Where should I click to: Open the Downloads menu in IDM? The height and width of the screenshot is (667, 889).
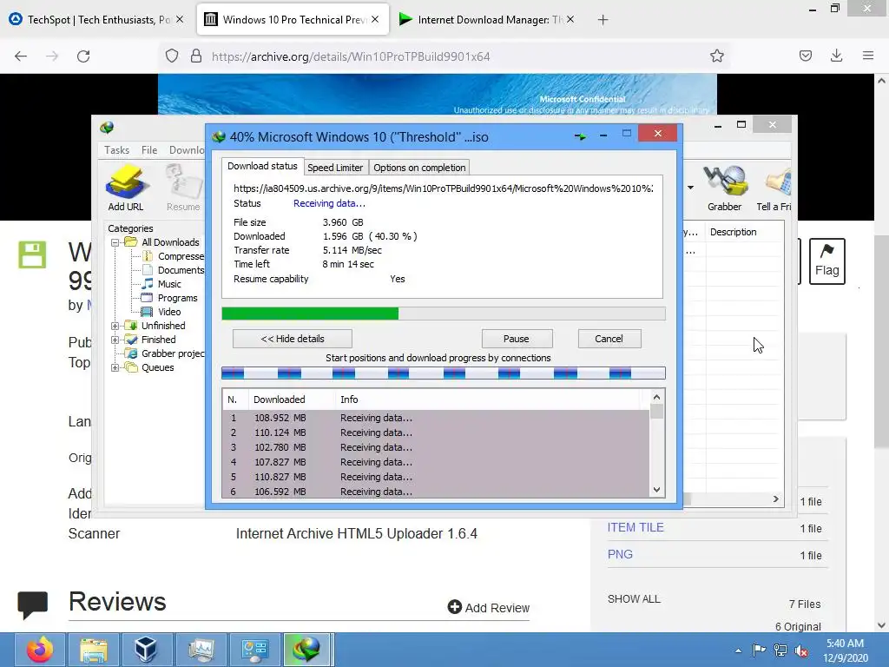click(187, 149)
